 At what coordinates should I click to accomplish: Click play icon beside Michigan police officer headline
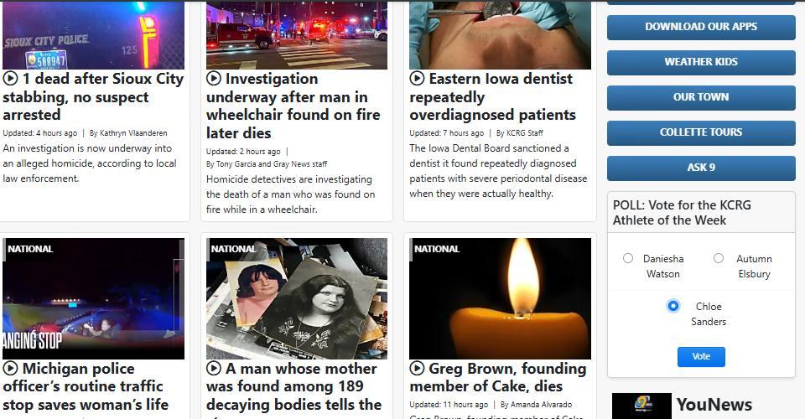pos(10,368)
